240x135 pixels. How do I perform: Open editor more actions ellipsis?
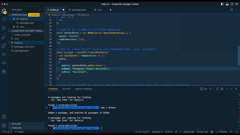tap(236, 10)
